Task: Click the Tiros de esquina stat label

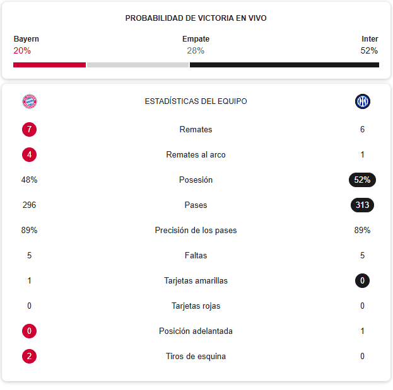Action: pyautogui.click(x=196, y=357)
